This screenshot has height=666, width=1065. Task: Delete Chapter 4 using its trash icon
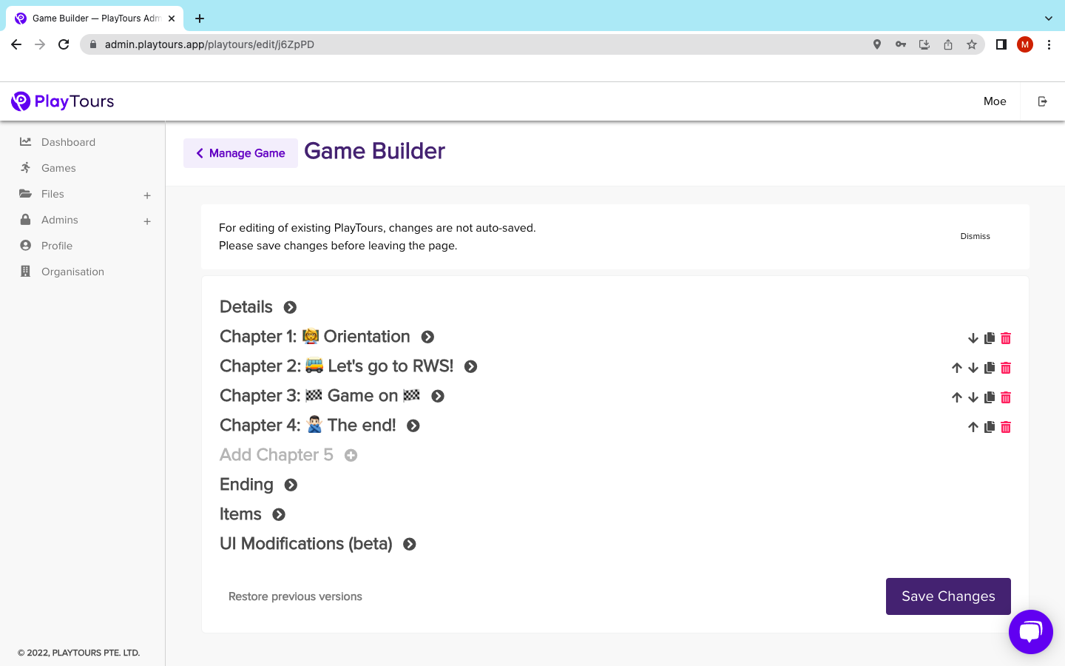point(1006,427)
